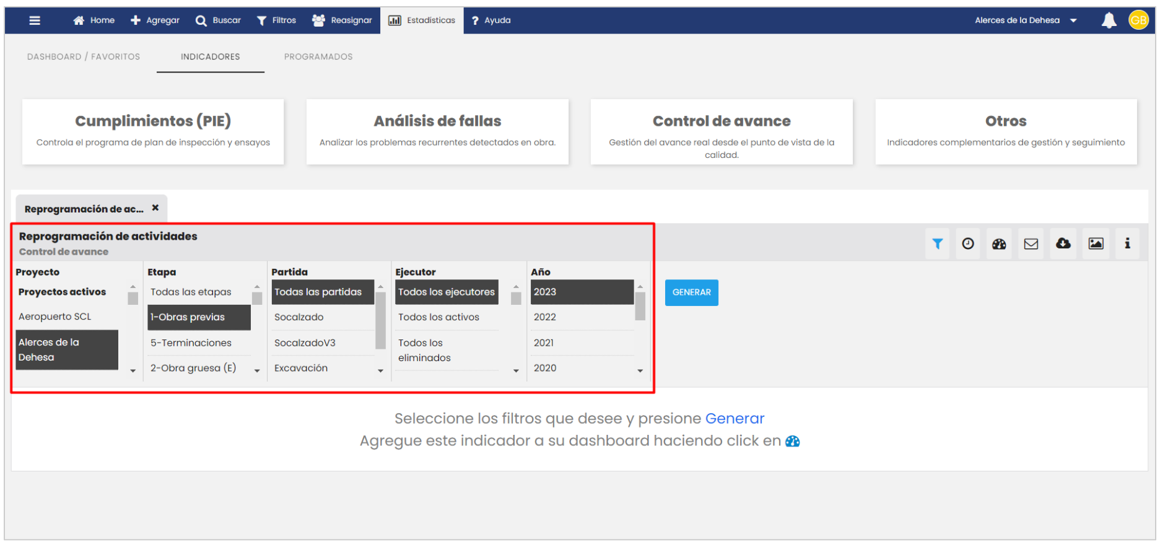Select the Análisis de fallas card

tap(437, 132)
